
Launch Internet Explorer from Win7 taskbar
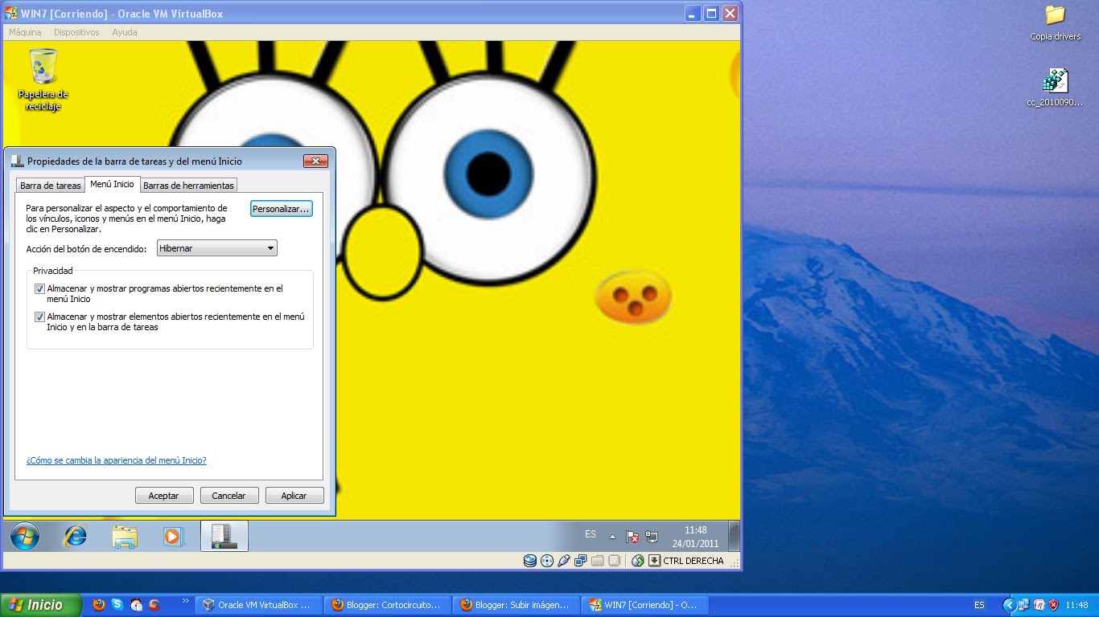[x=76, y=536]
